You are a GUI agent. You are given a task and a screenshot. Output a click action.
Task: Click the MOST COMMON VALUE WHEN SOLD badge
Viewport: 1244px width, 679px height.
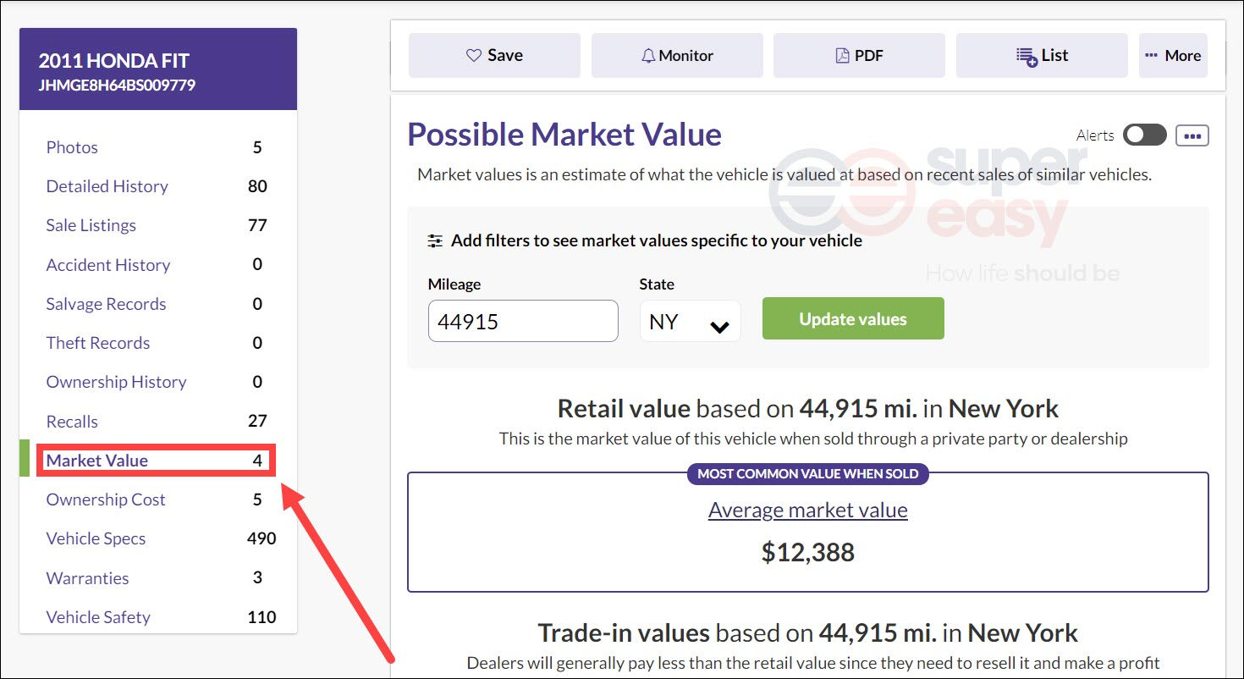coord(808,474)
